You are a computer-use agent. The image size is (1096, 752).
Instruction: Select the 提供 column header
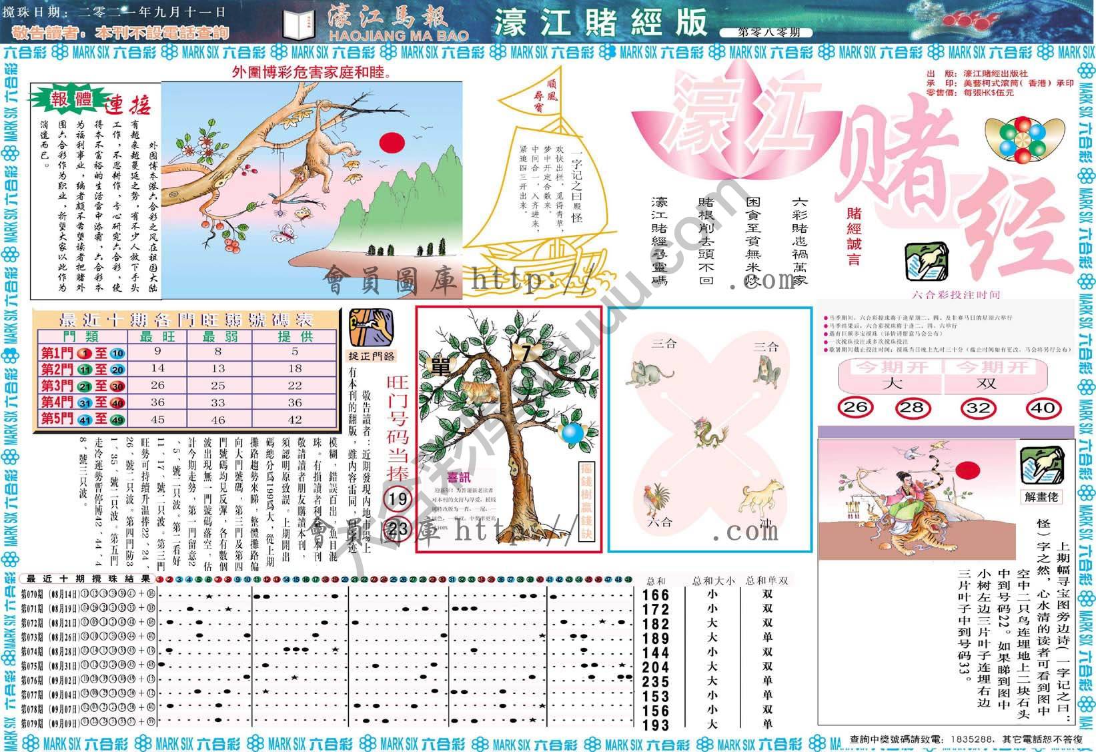click(x=295, y=336)
